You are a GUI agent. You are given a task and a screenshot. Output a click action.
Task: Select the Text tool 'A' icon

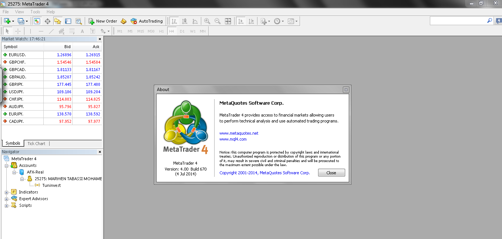pos(82,31)
